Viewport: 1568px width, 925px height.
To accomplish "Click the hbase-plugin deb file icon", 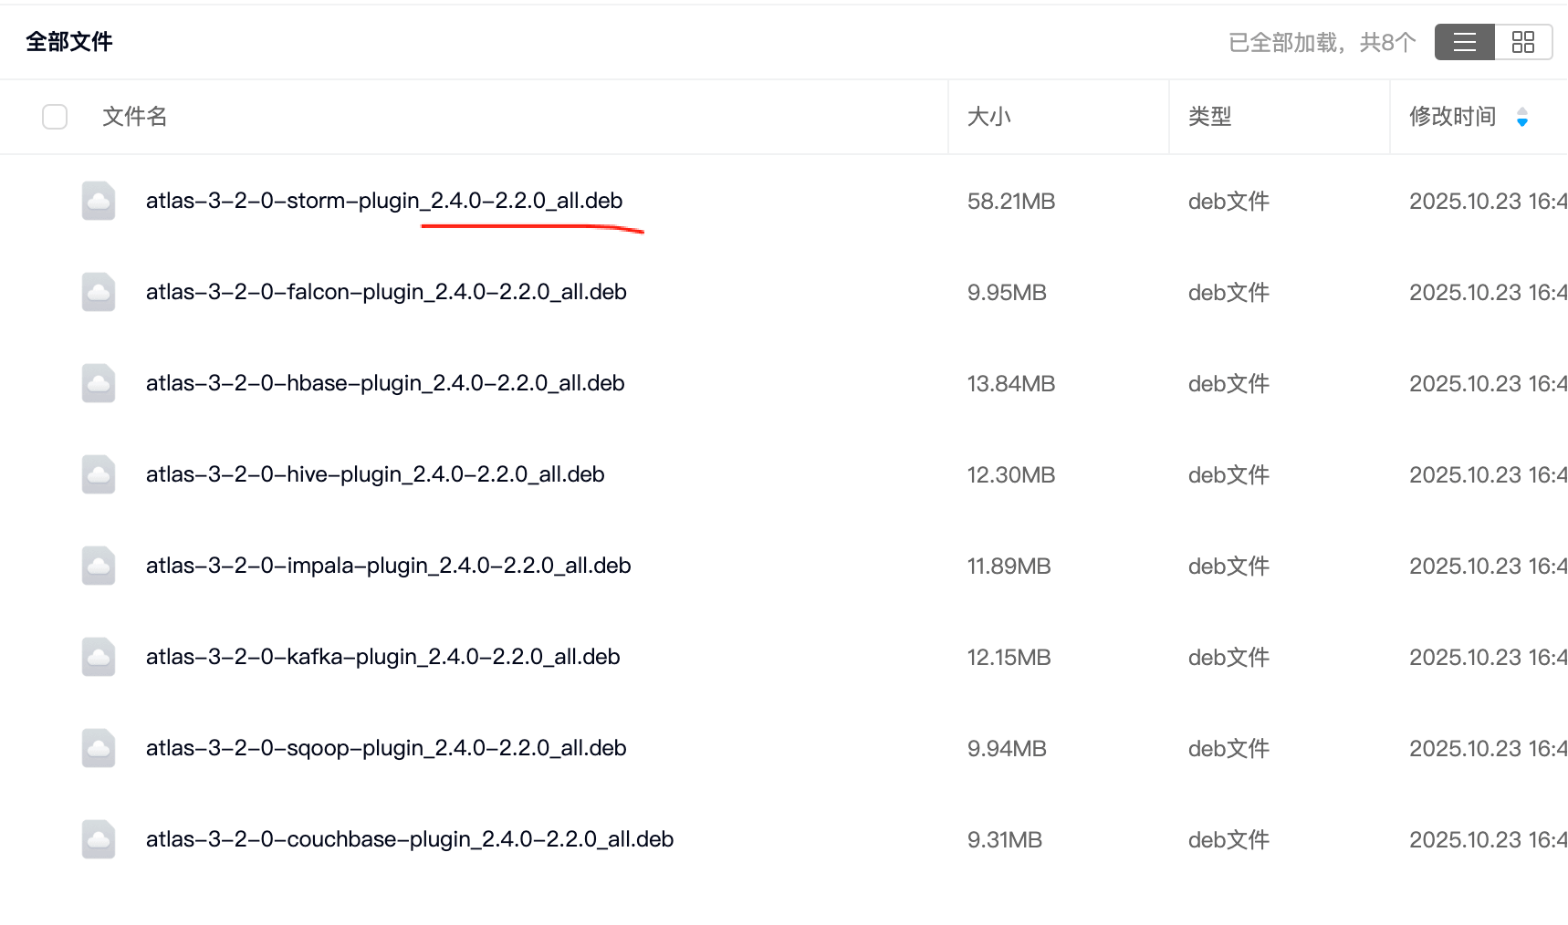I will coord(99,383).
